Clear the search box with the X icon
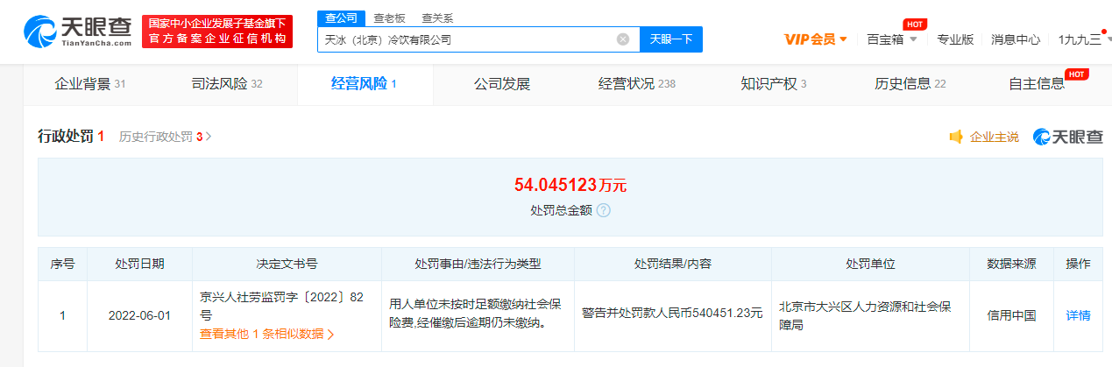This screenshot has height=367, width=1112. click(623, 39)
